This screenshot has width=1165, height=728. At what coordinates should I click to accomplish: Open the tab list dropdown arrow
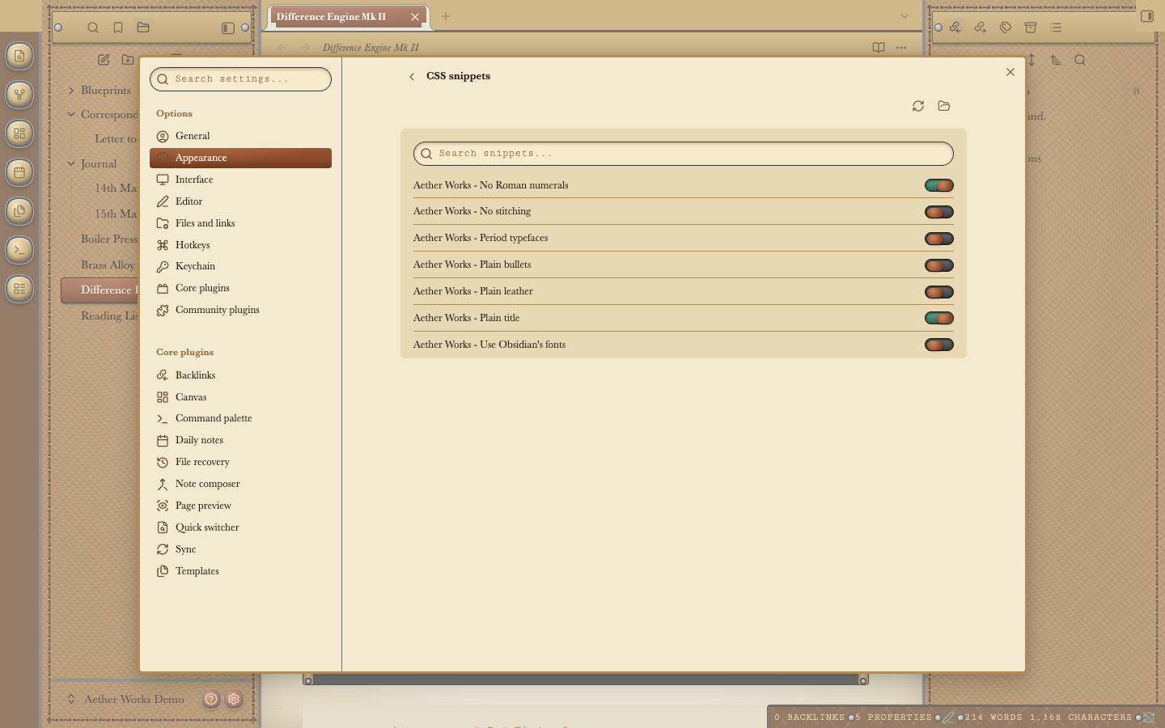point(904,16)
